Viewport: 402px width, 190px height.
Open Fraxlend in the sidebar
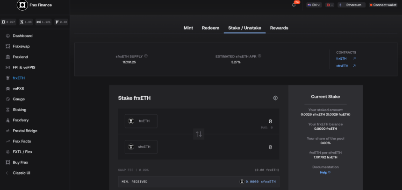(x=21, y=57)
